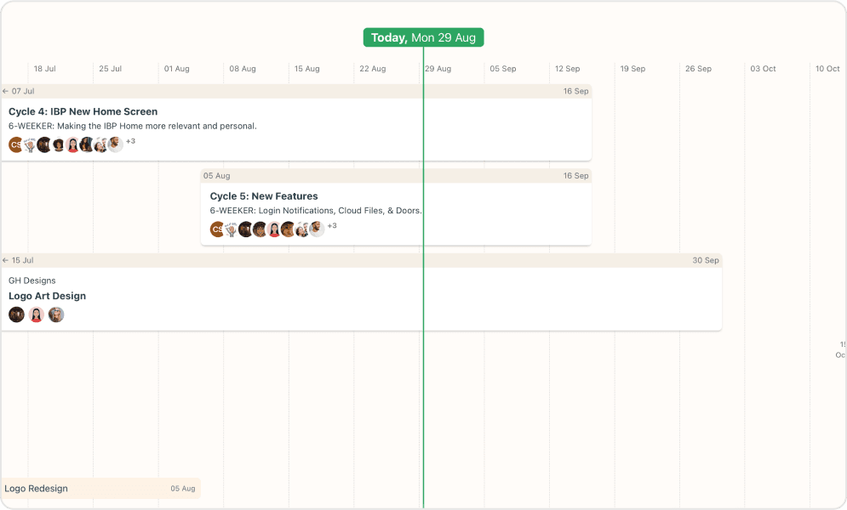Viewport: 847px width, 510px height.
Task: Click last avatar before +3 in Cycle 4
Action: (x=115, y=144)
